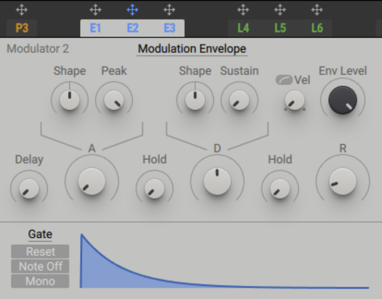This screenshot has height=299, width=382.
Task: Click the Hold knob after decay
Action: 280,189
